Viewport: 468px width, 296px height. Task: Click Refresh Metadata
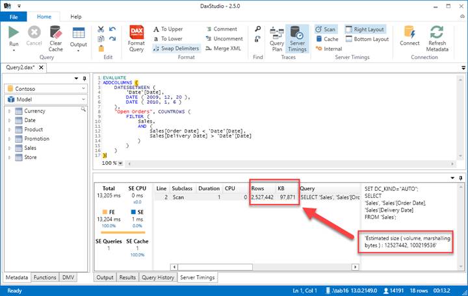click(x=437, y=39)
